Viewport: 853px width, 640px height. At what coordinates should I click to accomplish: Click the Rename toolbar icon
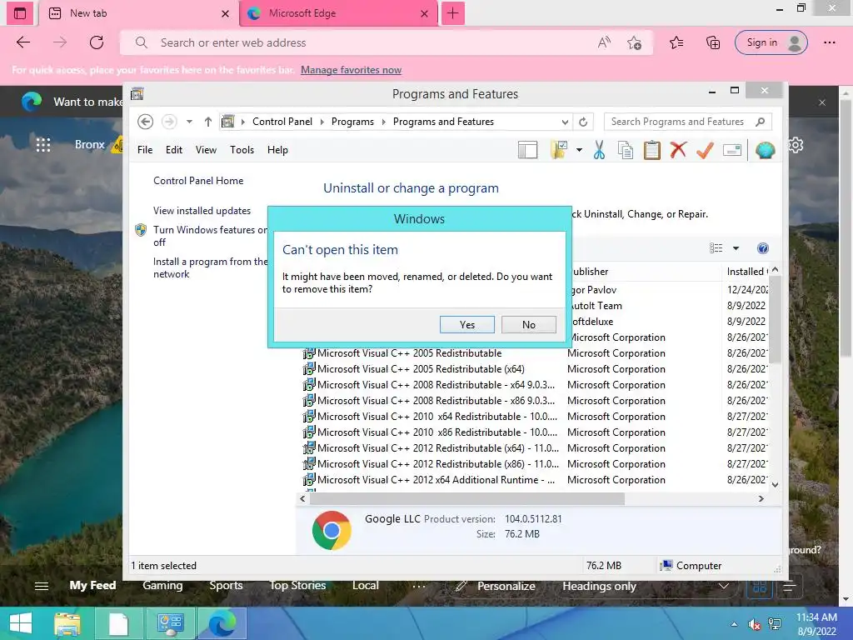732,150
